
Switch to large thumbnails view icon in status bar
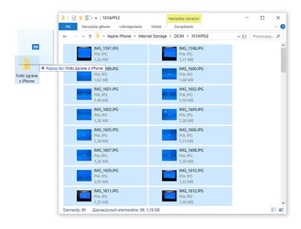pyautogui.click(x=281, y=210)
